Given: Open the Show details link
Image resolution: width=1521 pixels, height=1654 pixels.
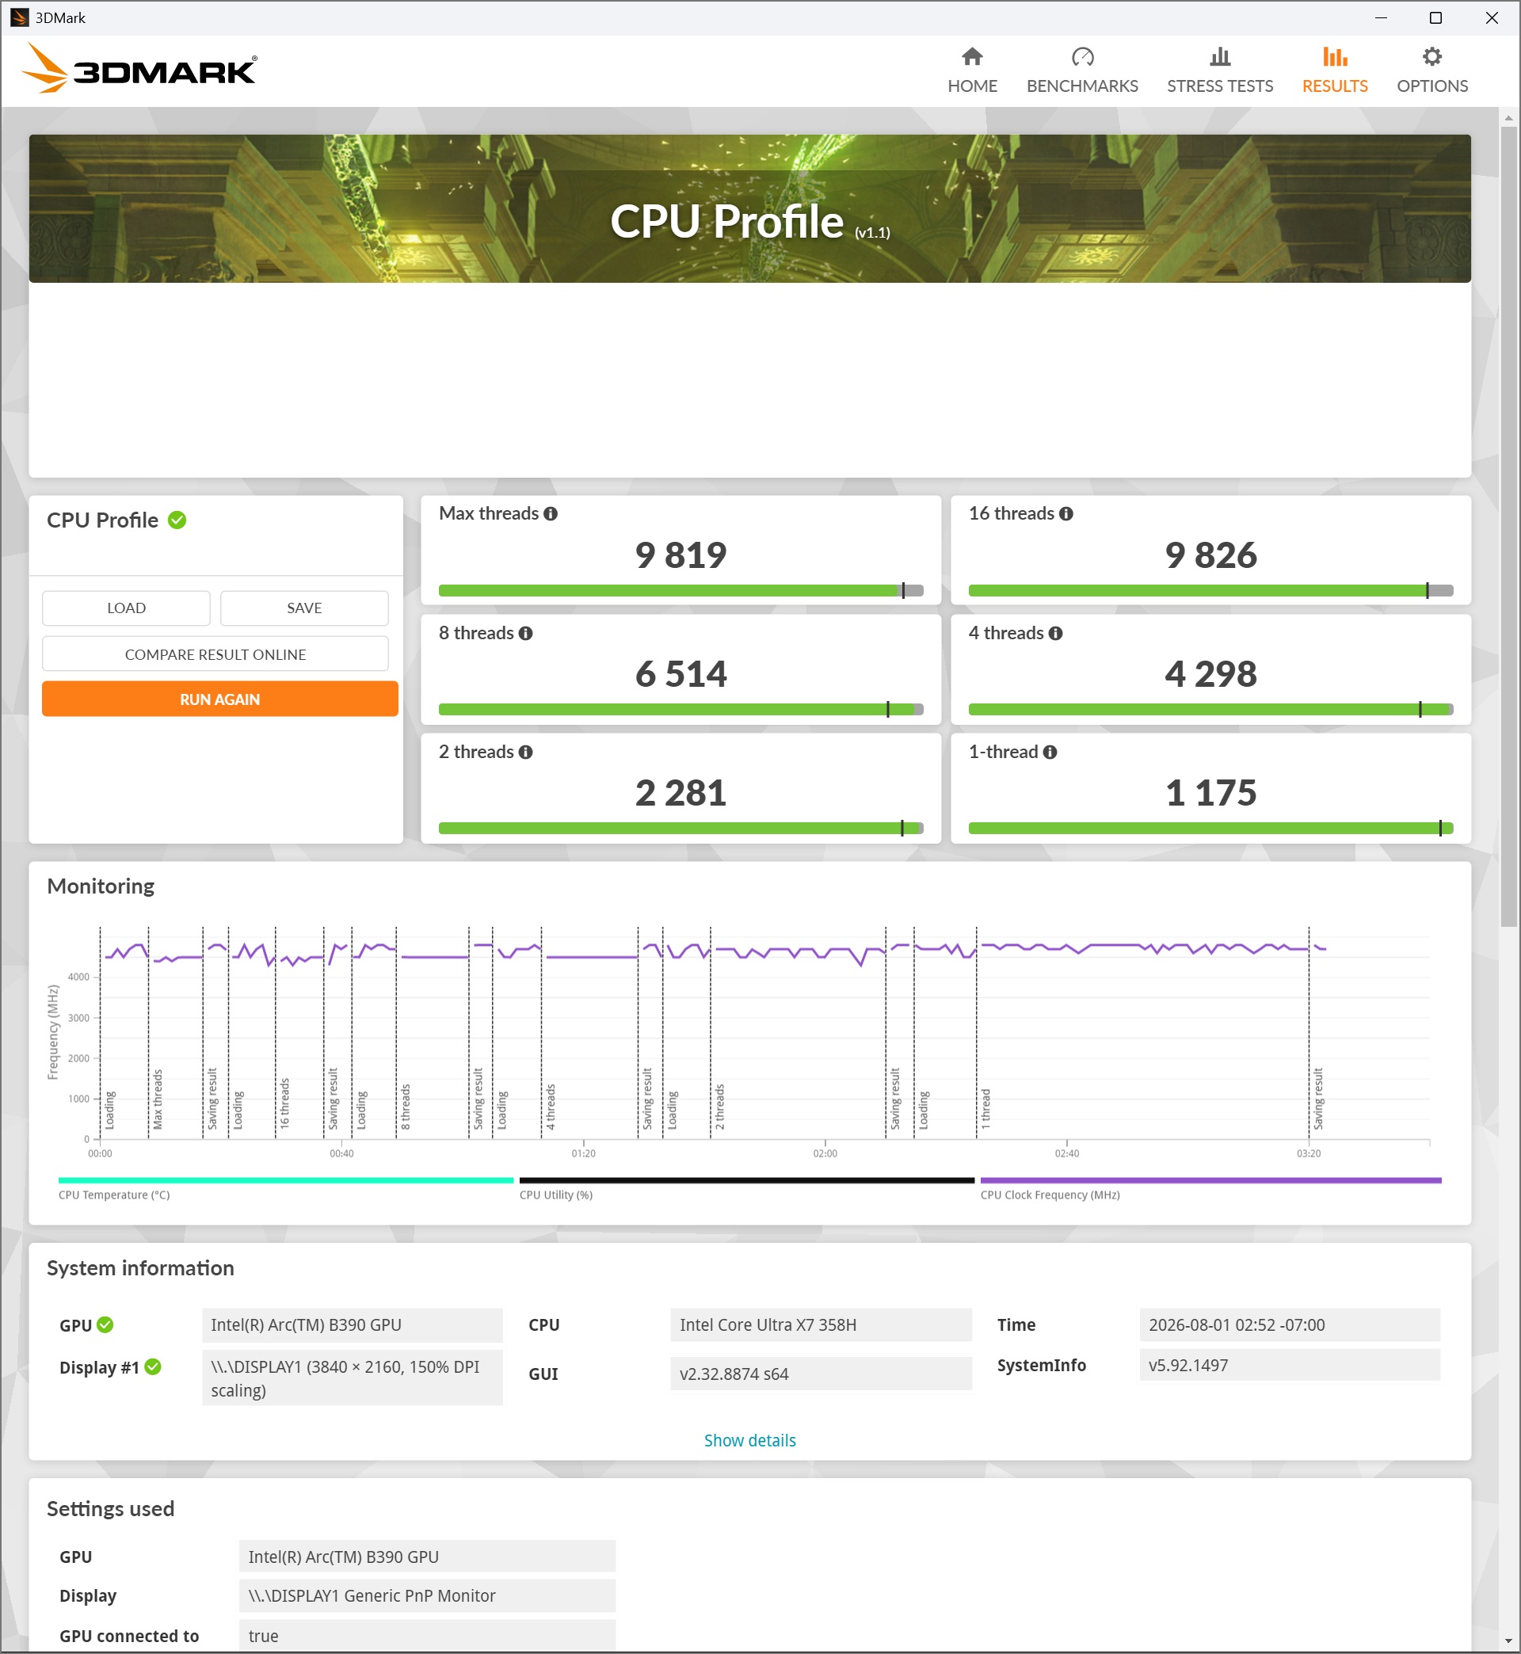Looking at the screenshot, I should (x=749, y=1440).
